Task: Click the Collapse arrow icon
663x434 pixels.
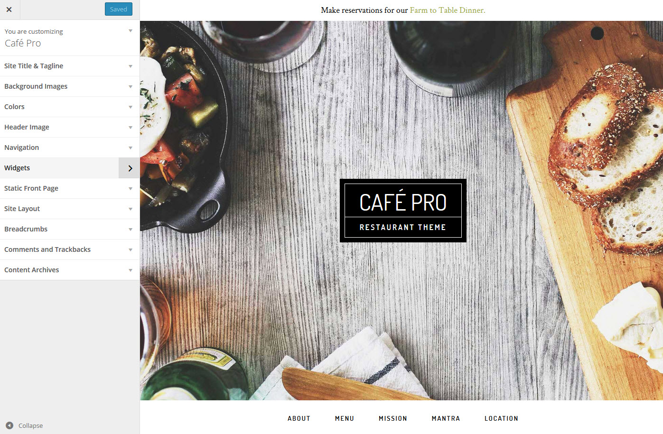Action: coord(9,425)
